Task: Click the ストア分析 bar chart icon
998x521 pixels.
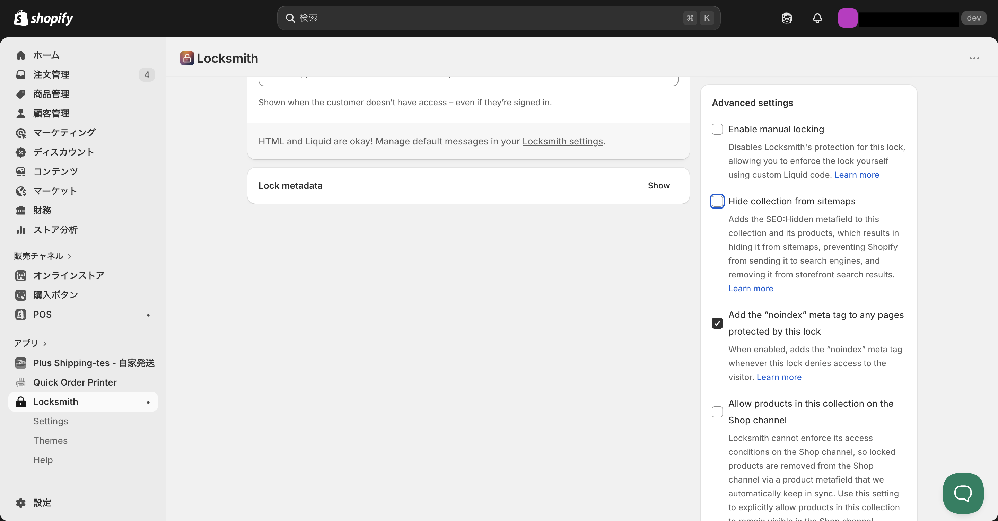Action: [20, 230]
